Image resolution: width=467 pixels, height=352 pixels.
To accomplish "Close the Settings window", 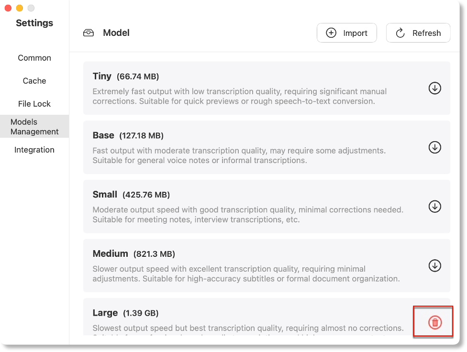I will point(8,8).
